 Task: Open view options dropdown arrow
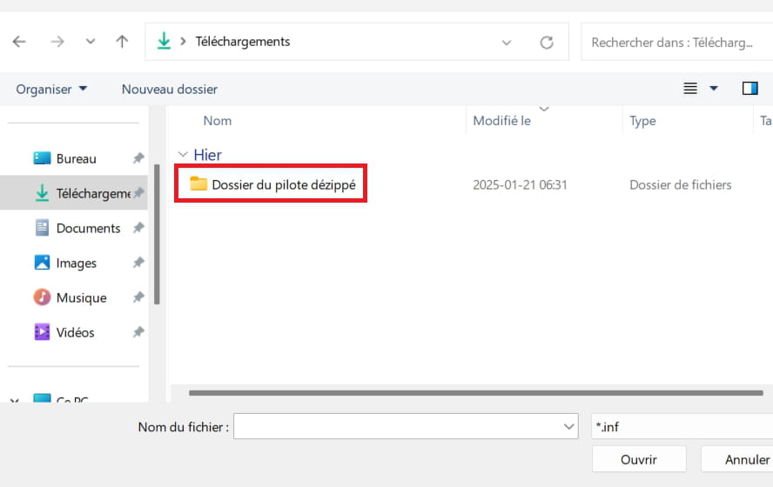[x=713, y=89]
